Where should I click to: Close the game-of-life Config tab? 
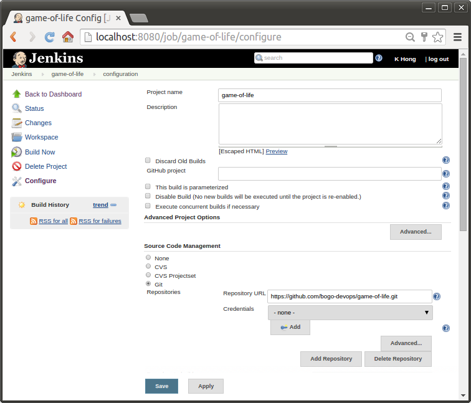coord(118,18)
